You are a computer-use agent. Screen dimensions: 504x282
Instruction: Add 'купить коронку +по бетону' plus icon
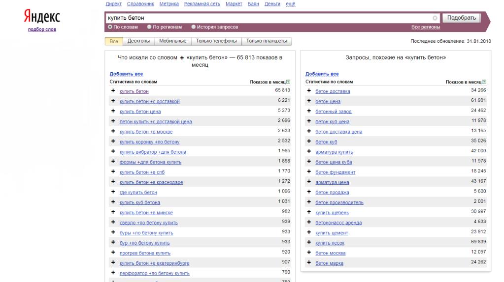[x=113, y=141]
